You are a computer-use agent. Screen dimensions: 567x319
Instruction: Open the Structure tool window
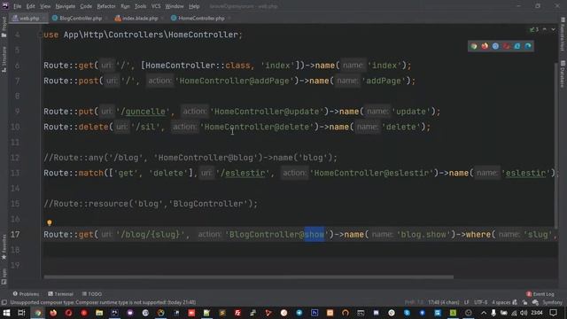4,59
